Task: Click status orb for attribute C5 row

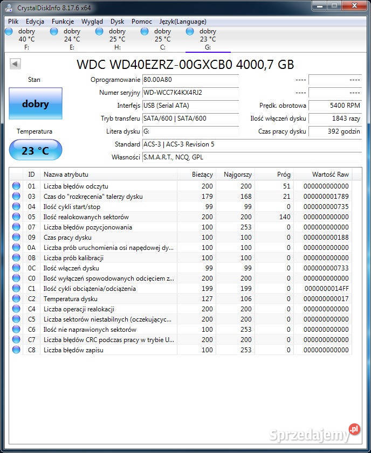Action: point(16,319)
